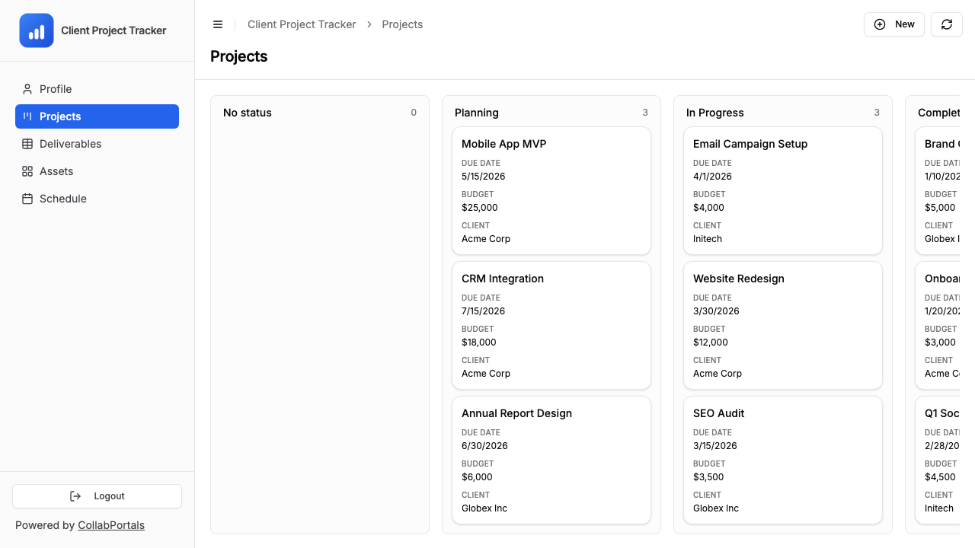Open the CRM Integration card
The image size is (975, 548).
tap(551, 326)
